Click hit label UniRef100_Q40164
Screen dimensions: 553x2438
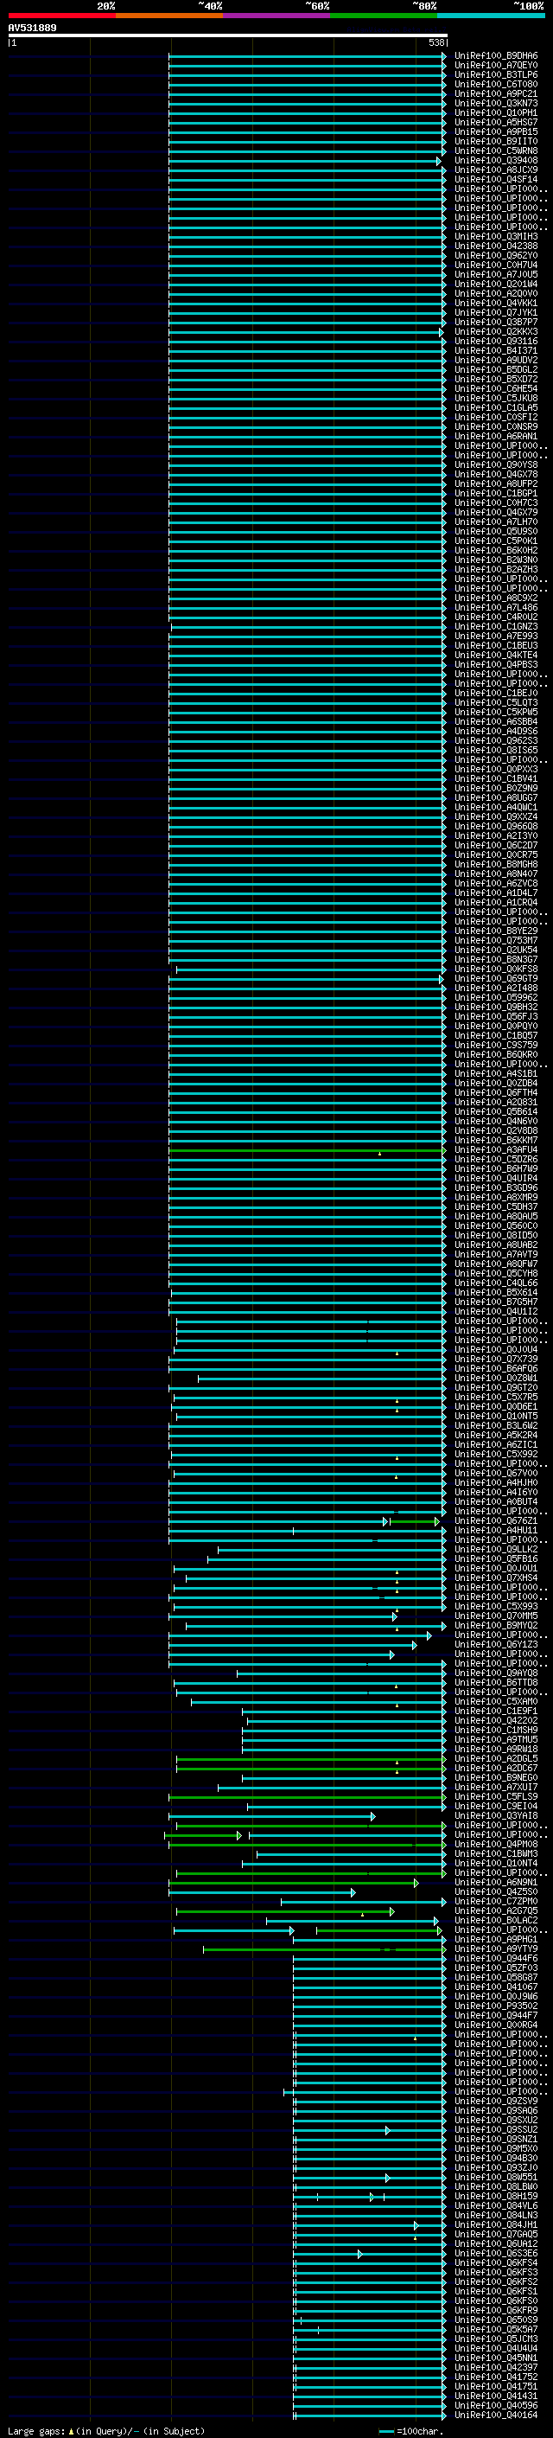(495, 2416)
